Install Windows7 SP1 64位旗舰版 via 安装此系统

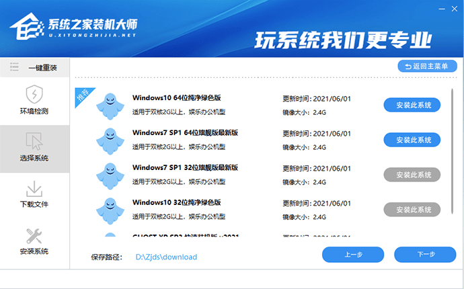pyautogui.click(x=412, y=140)
